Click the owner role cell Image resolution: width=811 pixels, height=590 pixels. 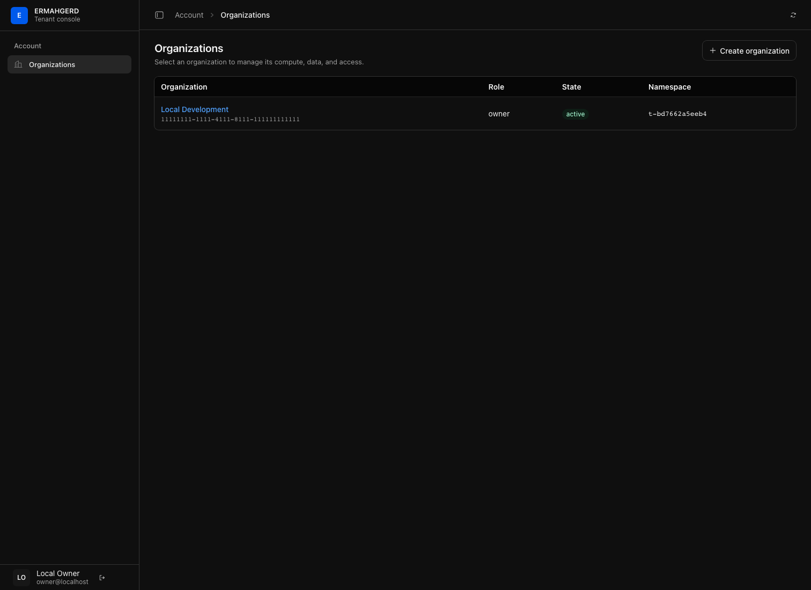[499, 114]
